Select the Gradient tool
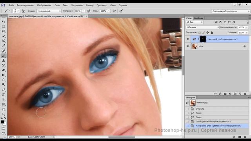The height and width of the screenshot is (141, 251). click(4, 75)
